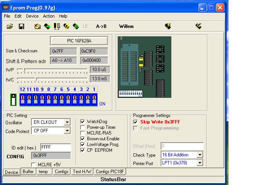
Task: Click the first lightning chip program icon
Action: point(168,26)
